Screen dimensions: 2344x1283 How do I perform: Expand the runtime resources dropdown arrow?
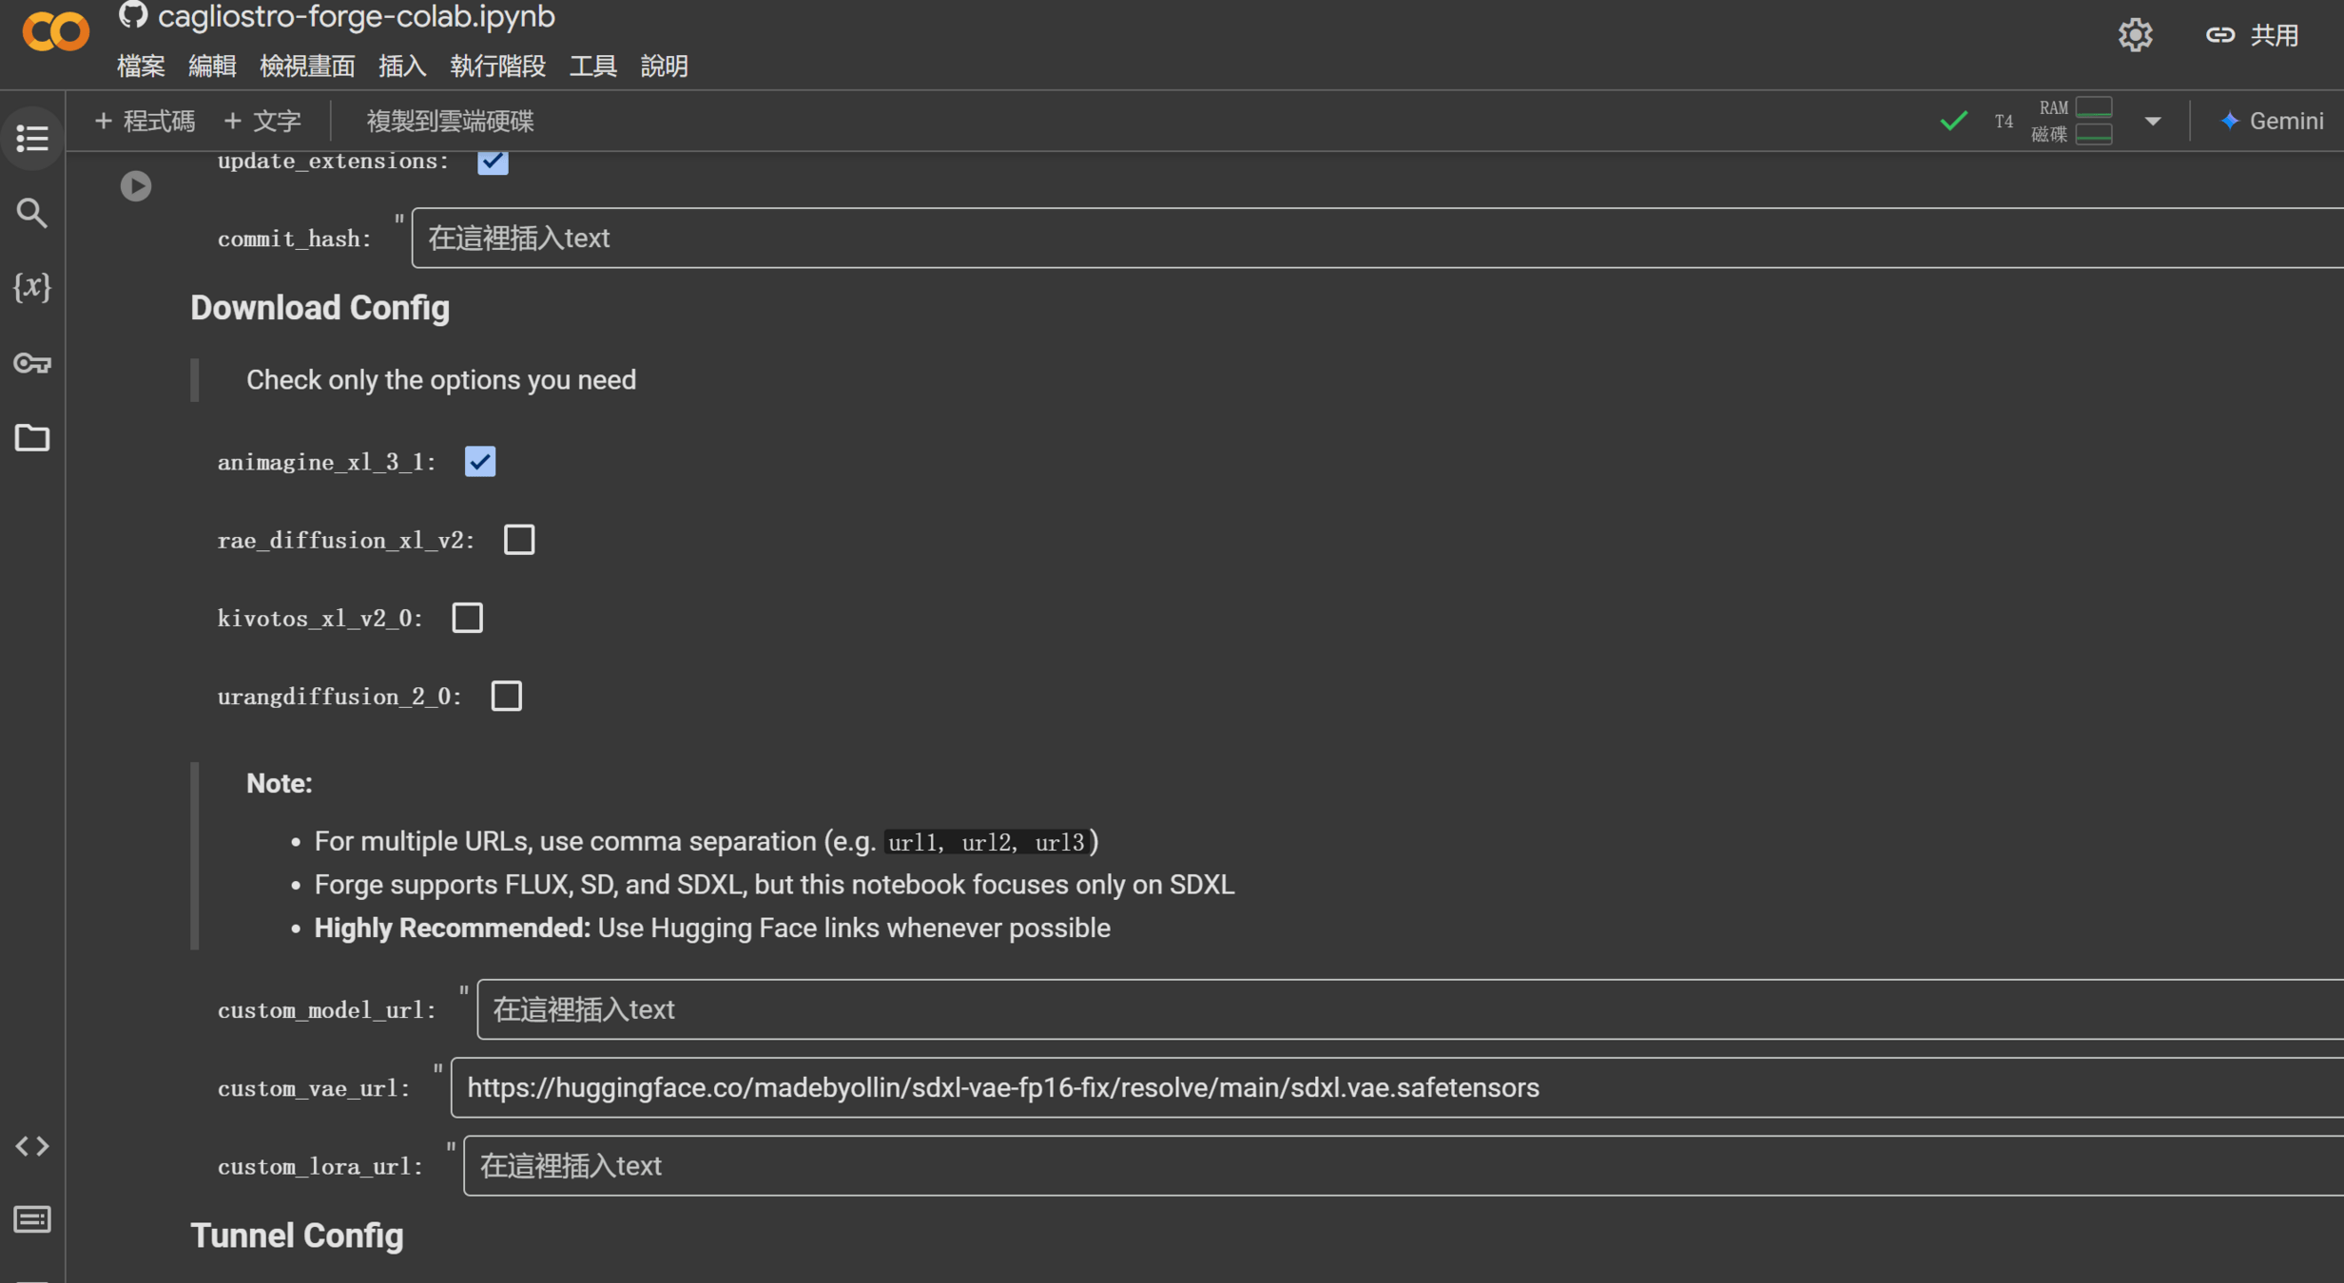[2153, 122]
